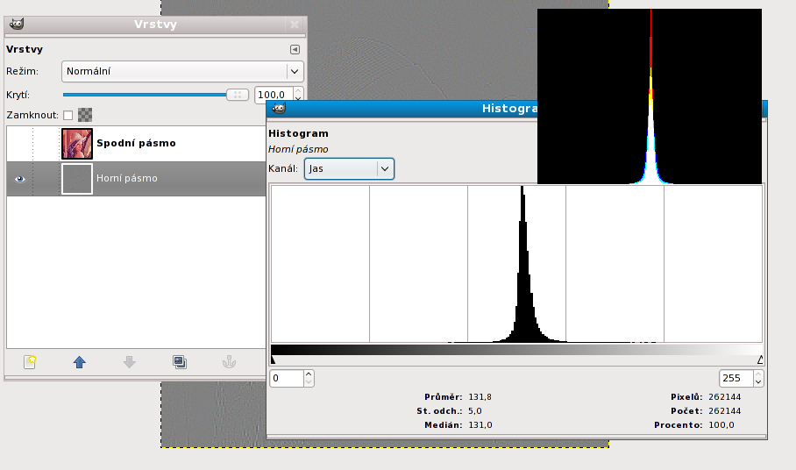Select the Horní pásmo layer name
This screenshot has height=470, width=796.
point(127,178)
